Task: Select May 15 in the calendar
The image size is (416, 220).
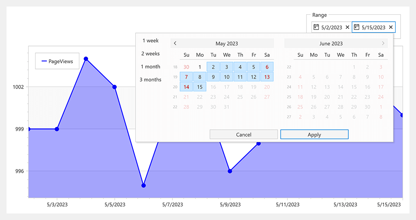Action: (x=200, y=87)
